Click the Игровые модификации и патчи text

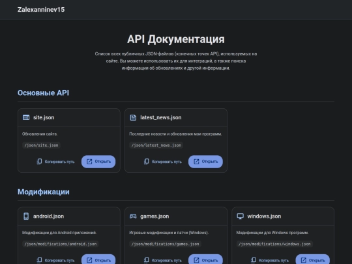click(169, 233)
